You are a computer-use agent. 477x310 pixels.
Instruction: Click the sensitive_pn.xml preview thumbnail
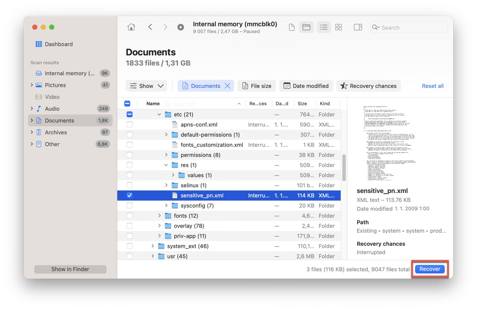[x=389, y=142]
